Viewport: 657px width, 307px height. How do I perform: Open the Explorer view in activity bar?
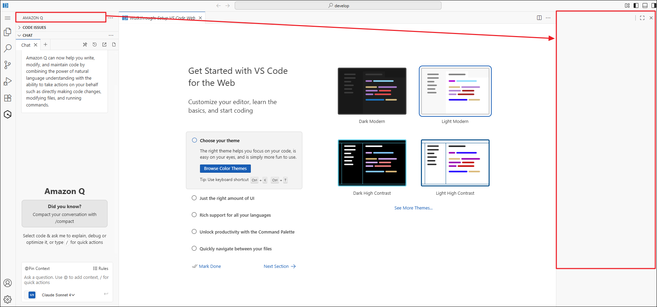pyautogui.click(x=8, y=32)
